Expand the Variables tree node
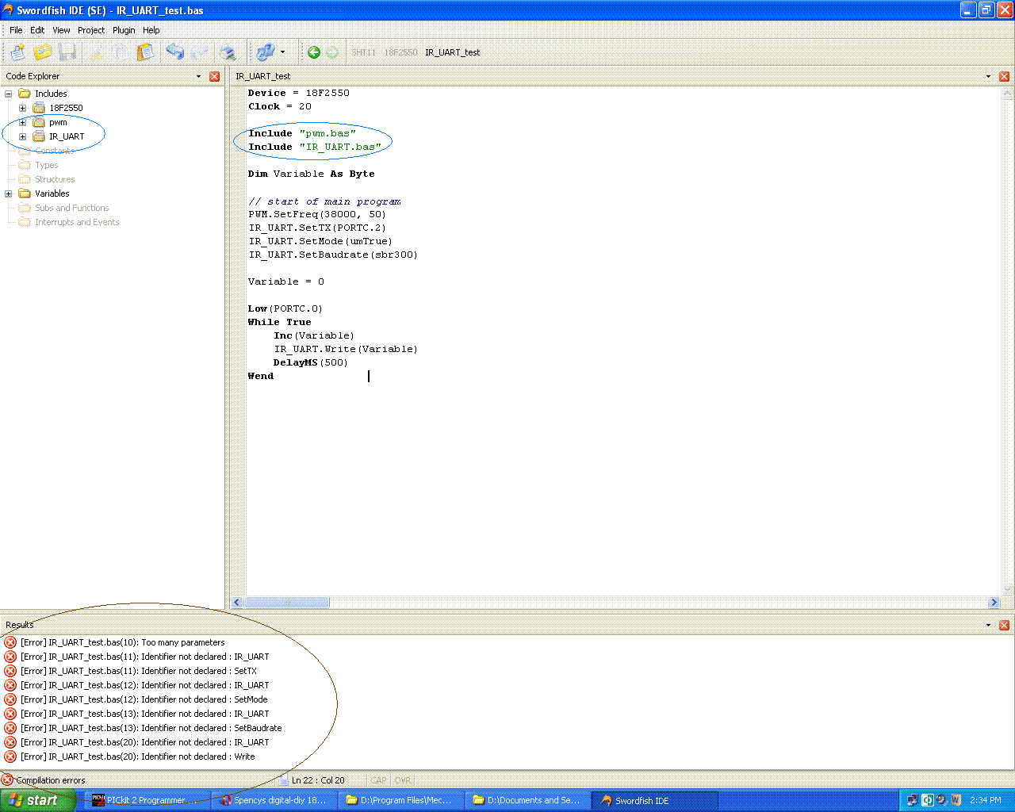 9,193
